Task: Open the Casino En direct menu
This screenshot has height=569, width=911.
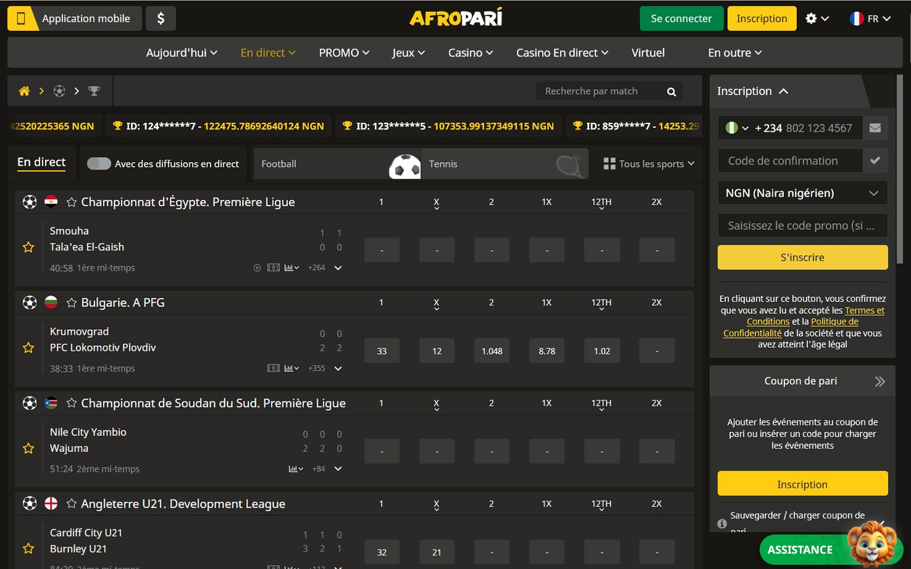Action: tap(562, 53)
